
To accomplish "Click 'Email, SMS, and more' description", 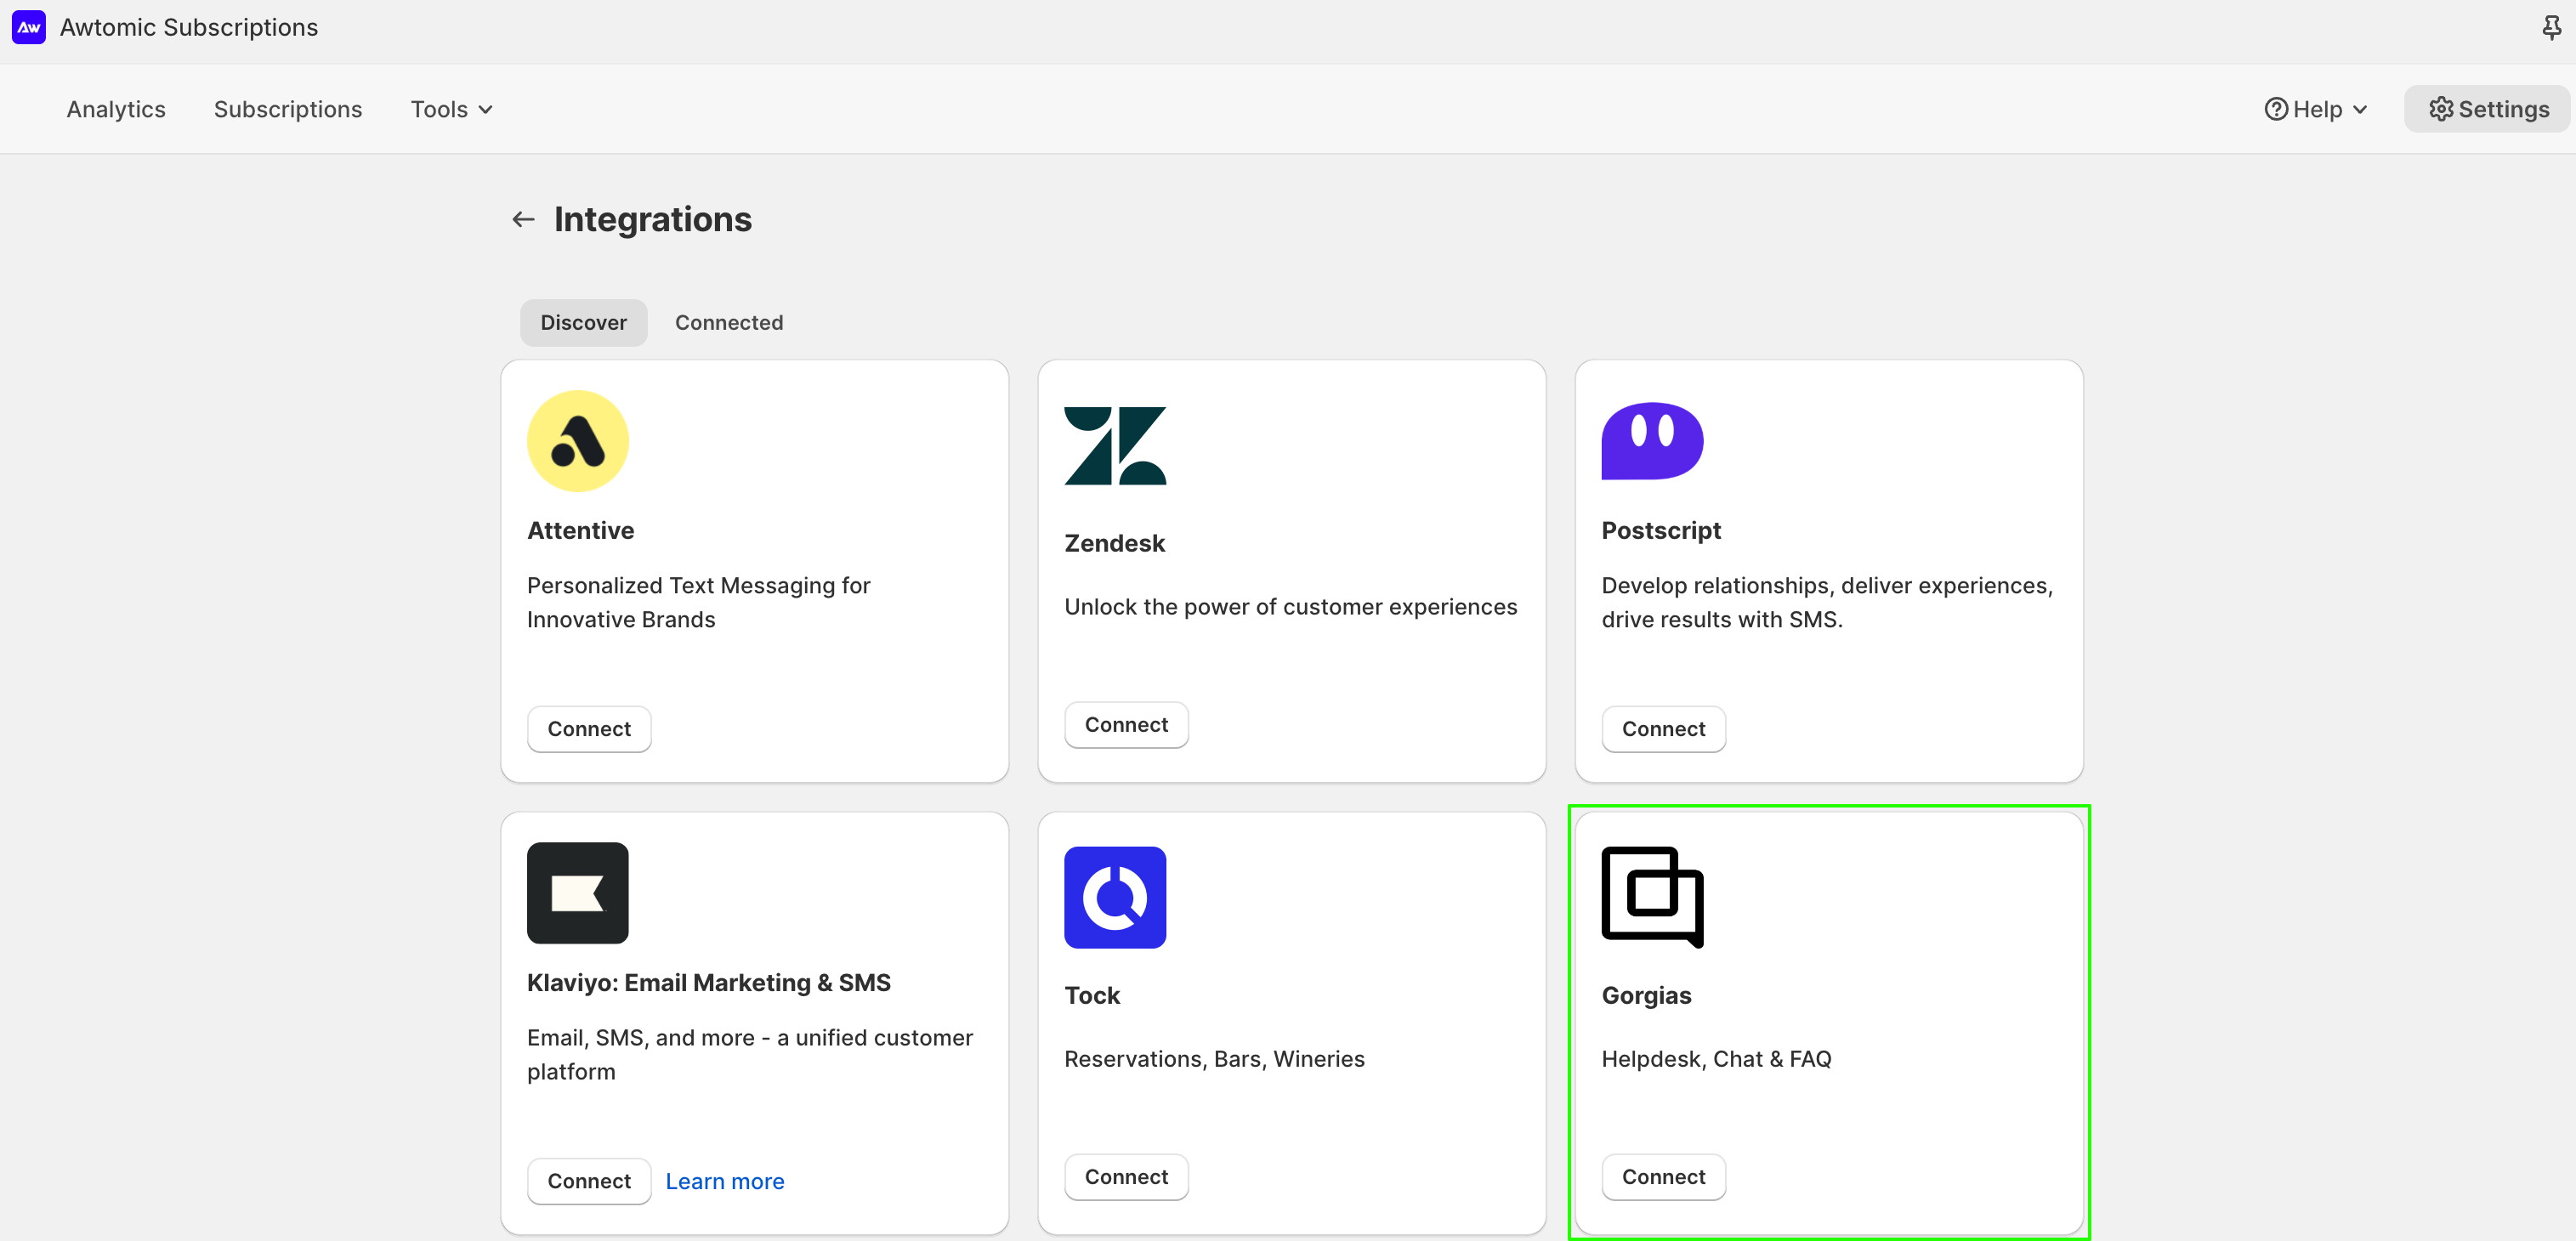I will [749, 1054].
